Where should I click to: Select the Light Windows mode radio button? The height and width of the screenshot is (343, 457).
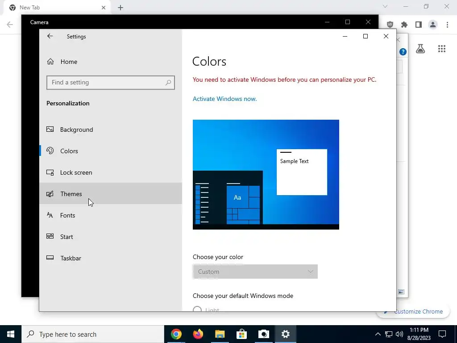tap(197, 309)
